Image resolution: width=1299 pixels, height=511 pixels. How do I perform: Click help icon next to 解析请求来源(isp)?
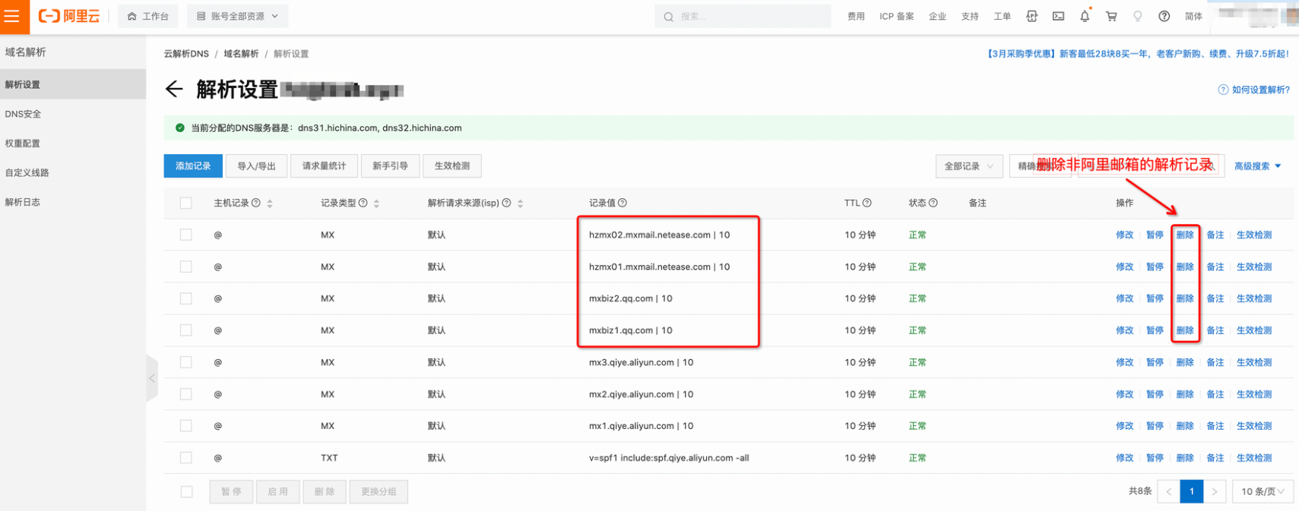(506, 203)
